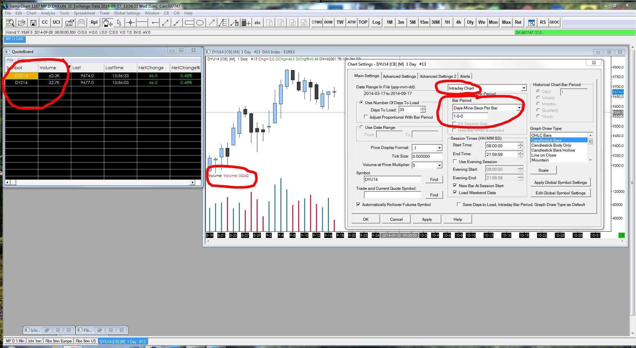This screenshot has height=348, width=636.
Task: Decrease the End Time spinner
Action: point(520,156)
